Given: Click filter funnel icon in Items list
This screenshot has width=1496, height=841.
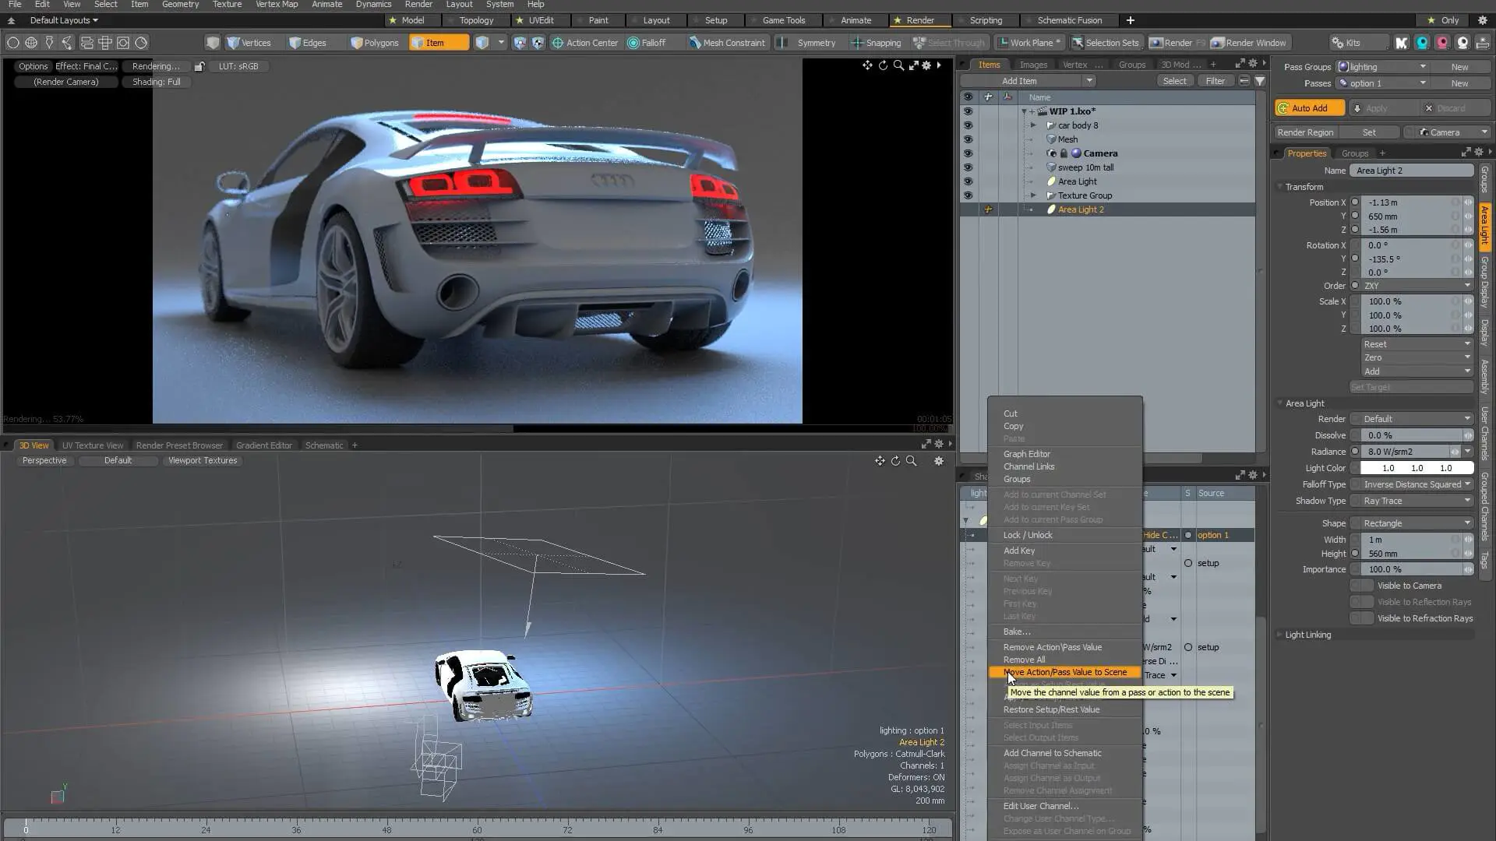Looking at the screenshot, I should [x=1260, y=81].
